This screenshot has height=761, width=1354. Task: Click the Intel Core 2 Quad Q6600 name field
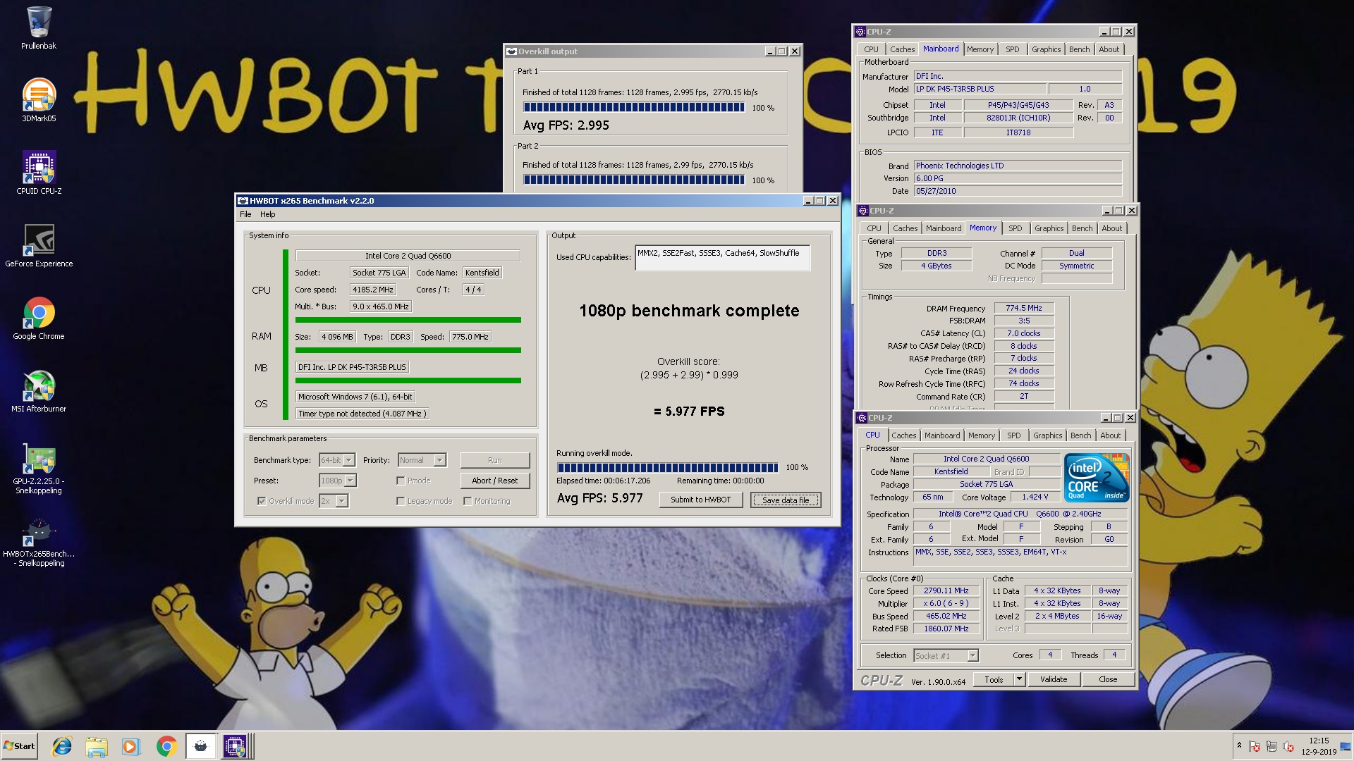pyautogui.click(x=986, y=459)
